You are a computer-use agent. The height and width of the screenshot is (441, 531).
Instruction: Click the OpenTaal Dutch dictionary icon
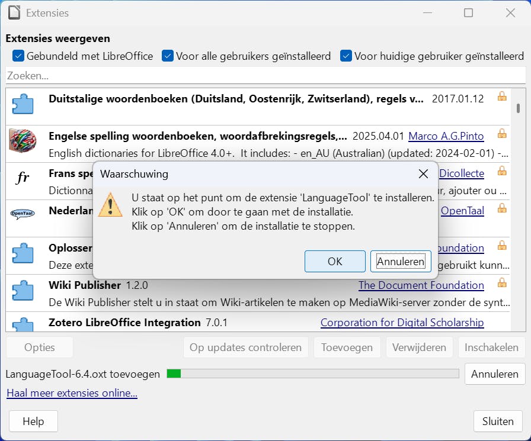[x=23, y=214]
